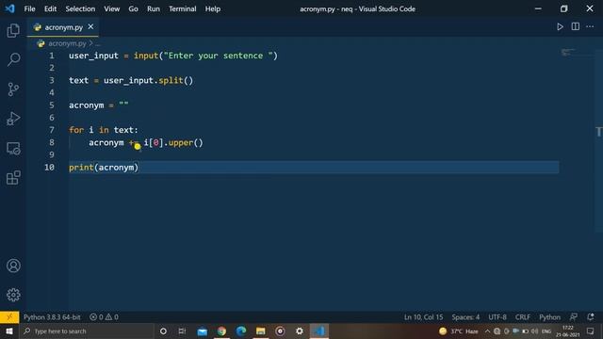Close the acronym.py tab

pyautogui.click(x=90, y=27)
